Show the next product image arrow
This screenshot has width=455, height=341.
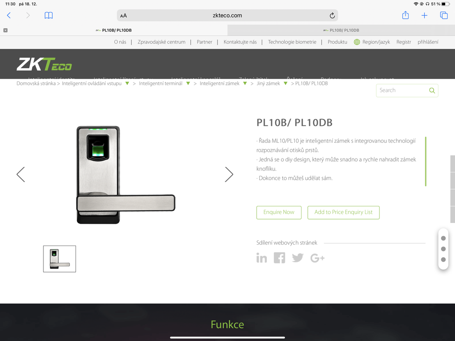[x=229, y=175]
